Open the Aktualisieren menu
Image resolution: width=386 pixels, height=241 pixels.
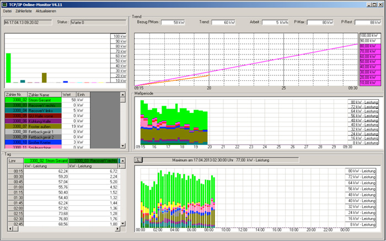45,11
